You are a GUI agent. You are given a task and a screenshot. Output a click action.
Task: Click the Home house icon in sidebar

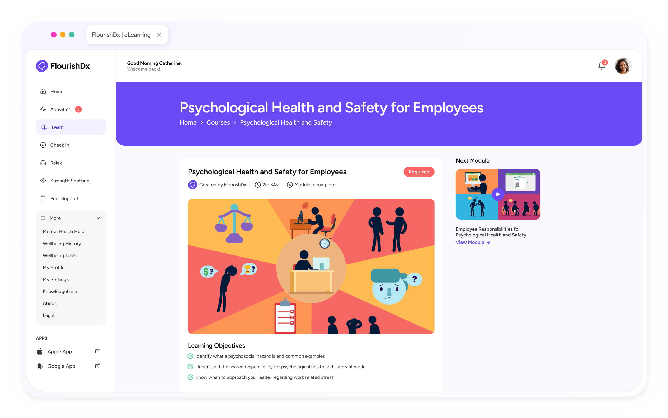pos(43,92)
